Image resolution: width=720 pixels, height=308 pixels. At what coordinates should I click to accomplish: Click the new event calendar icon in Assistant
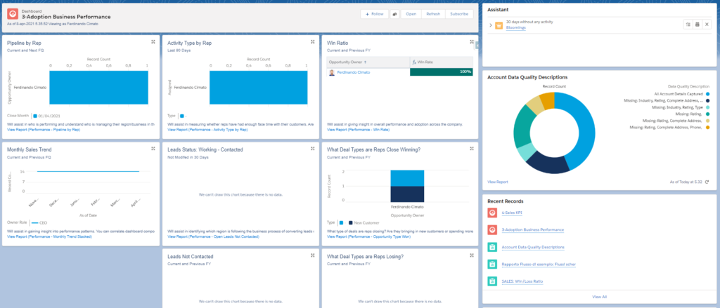pos(697,25)
